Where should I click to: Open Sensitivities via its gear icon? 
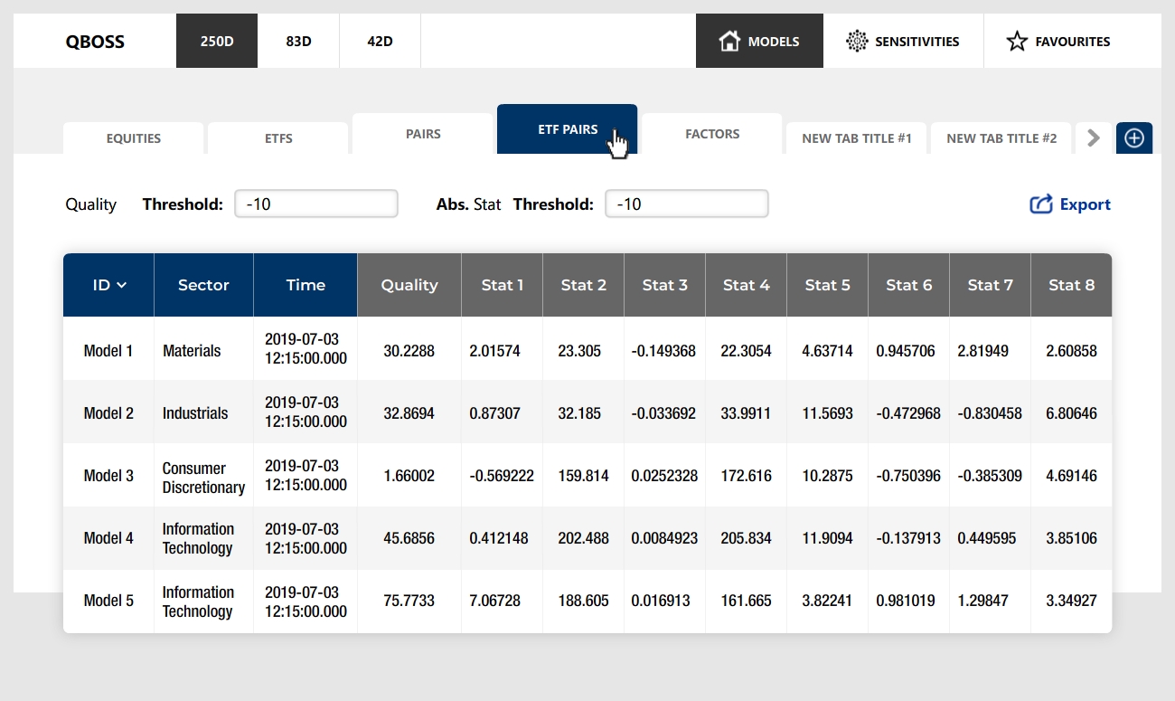[x=856, y=41]
